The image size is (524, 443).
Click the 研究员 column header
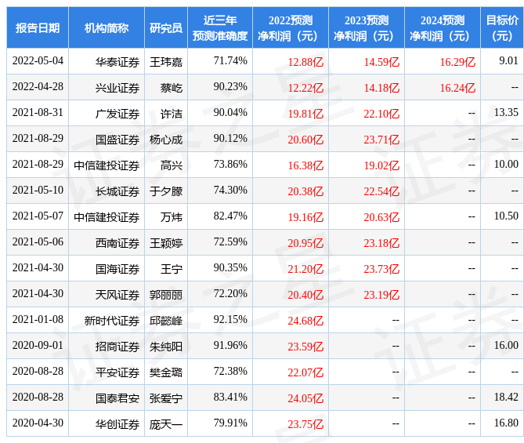tap(166, 27)
